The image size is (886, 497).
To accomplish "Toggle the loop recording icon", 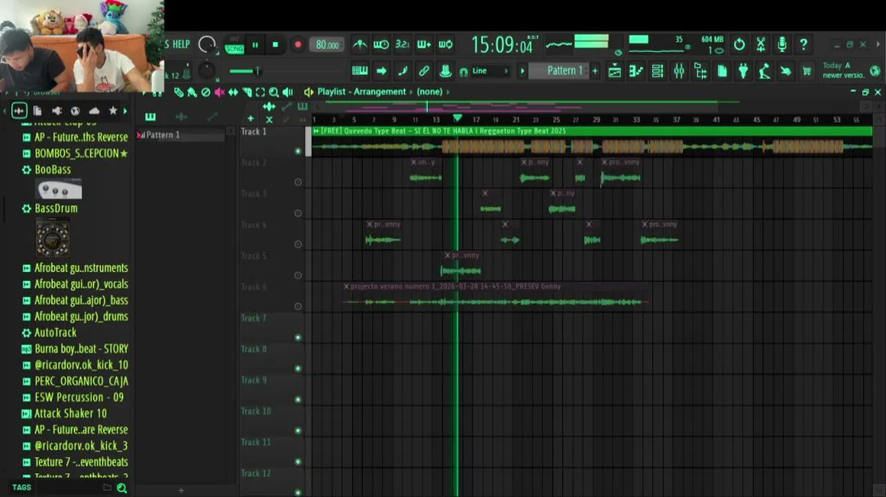I will [445, 45].
